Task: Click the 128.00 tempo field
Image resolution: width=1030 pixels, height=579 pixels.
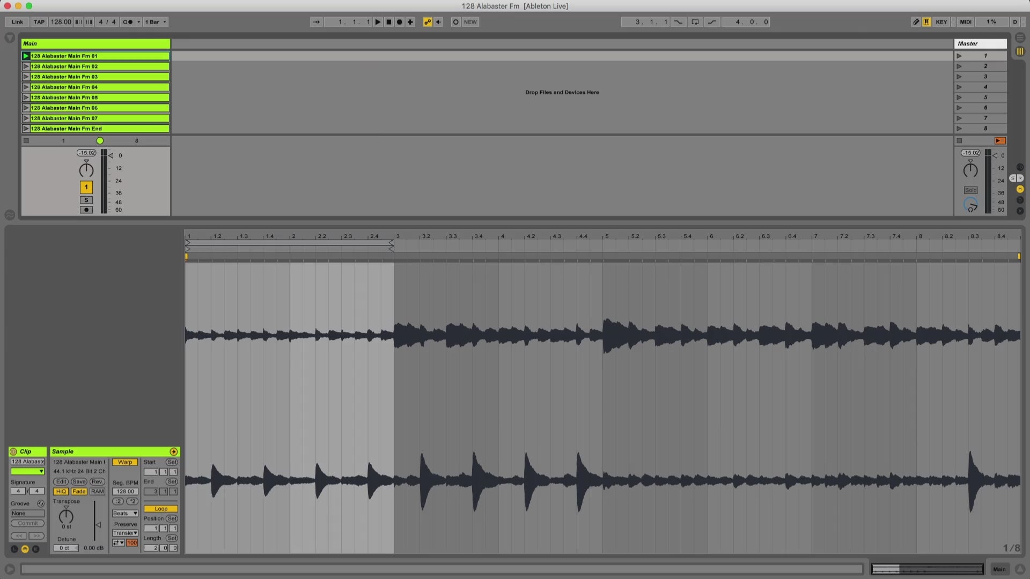Action: pos(61,22)
